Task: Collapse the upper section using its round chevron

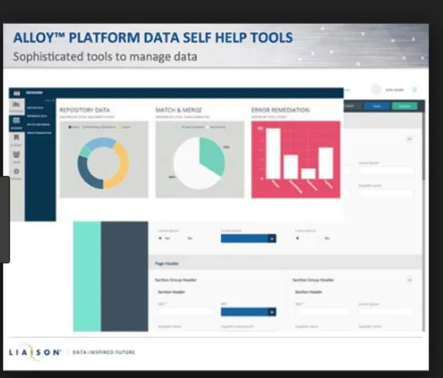Action: pos(409,139)
